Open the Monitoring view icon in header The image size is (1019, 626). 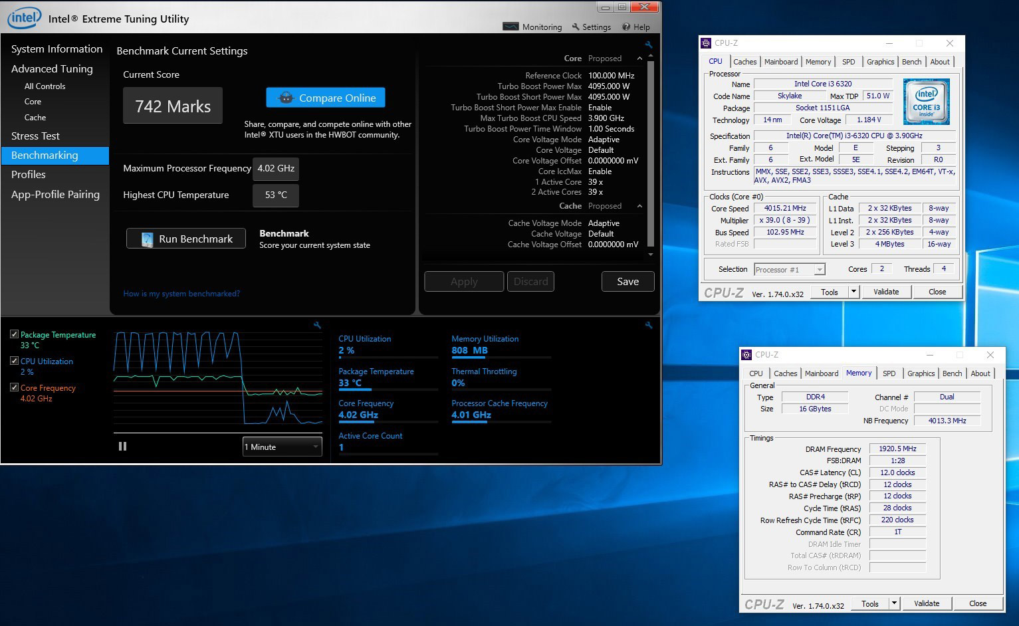coord(510,27)
